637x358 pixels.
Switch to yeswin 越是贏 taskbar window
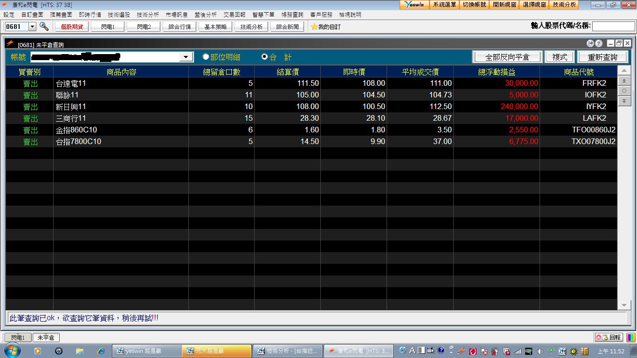(146, 351)
